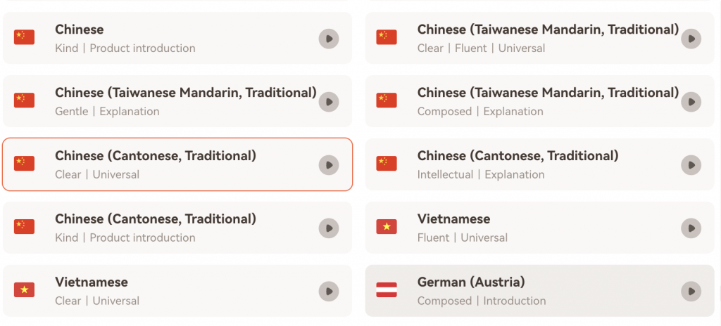721x326 pixels.
Task: Click Vietnamese flag on Clear Universal card
Action: click(25, 289)
